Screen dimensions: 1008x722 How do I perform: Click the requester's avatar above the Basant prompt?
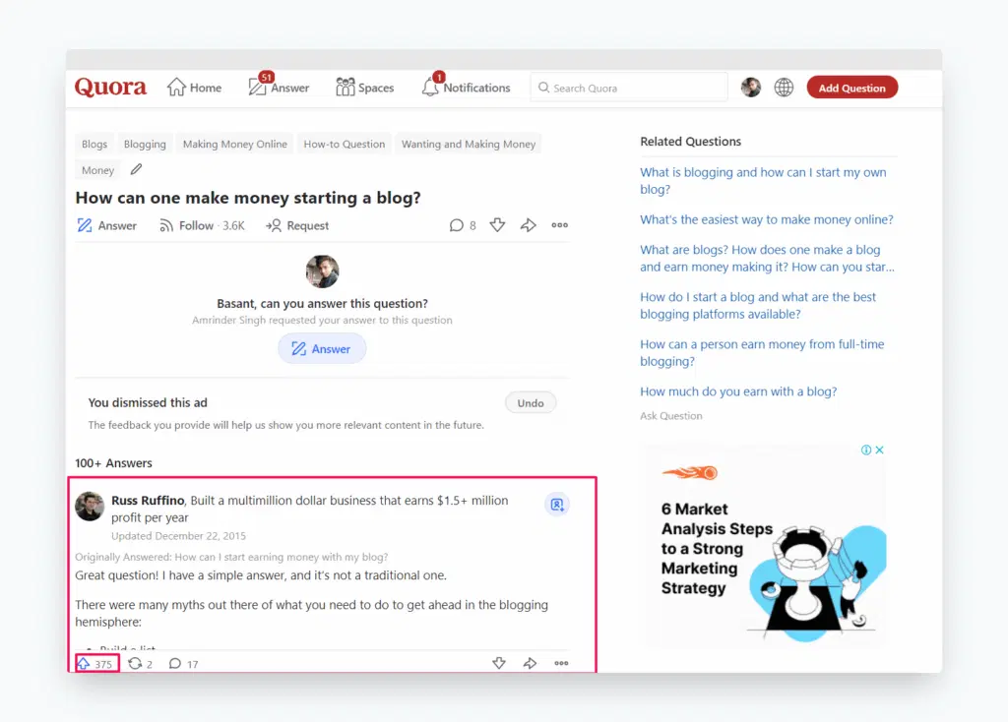[x=322, y=271]
